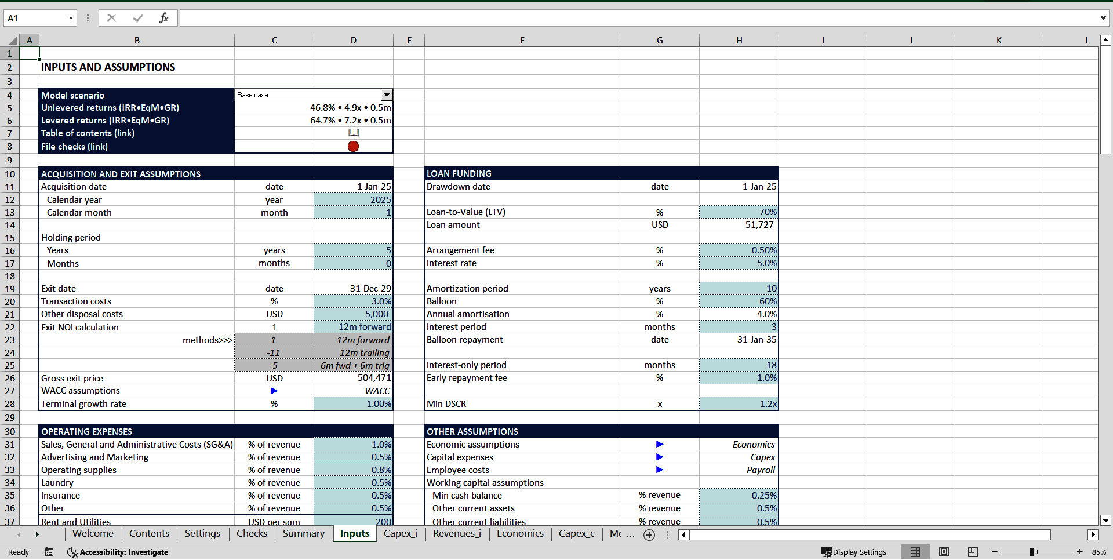Expand the formula bar dropdown chevron
This screenshot has height=560, width=1113.
coord(1103,18)
